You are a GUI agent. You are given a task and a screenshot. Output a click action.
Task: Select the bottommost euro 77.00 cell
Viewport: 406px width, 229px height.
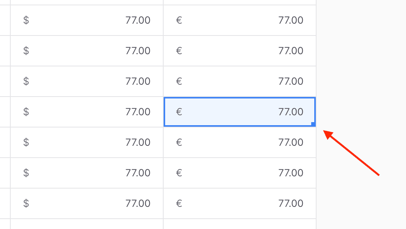tap(240, 203)
